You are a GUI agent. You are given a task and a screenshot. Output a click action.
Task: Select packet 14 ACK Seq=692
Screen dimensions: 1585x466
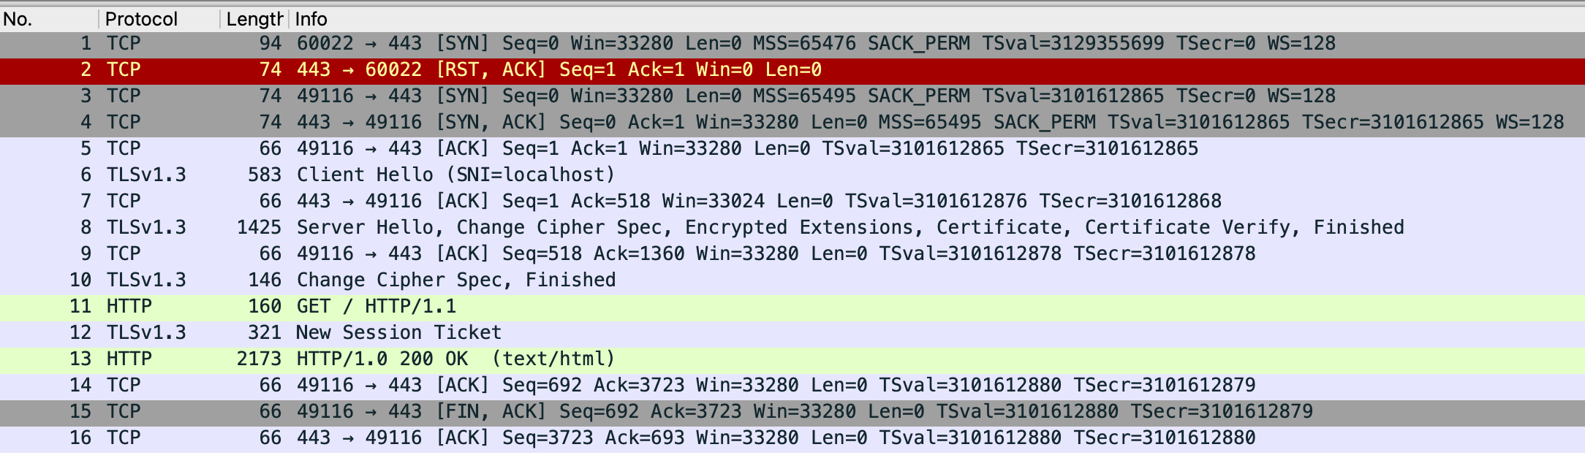[792, 386]
